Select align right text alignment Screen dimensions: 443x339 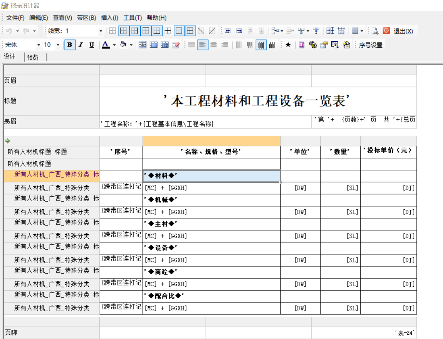[225, 45]
